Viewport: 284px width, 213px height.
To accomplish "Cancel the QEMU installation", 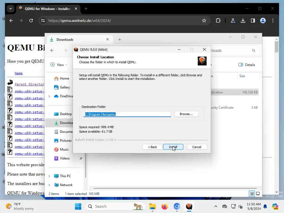I will [197, 147].
